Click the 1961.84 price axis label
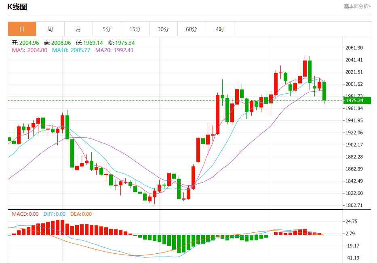 (354, 108)
